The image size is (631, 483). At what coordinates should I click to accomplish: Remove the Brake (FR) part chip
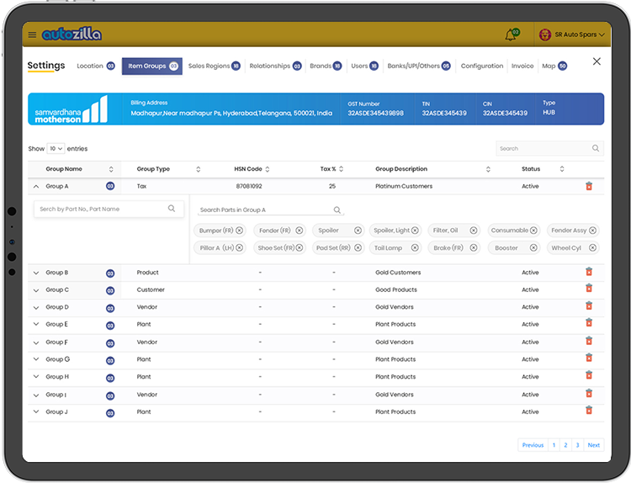pyautogui.click(x=474, y=248)
